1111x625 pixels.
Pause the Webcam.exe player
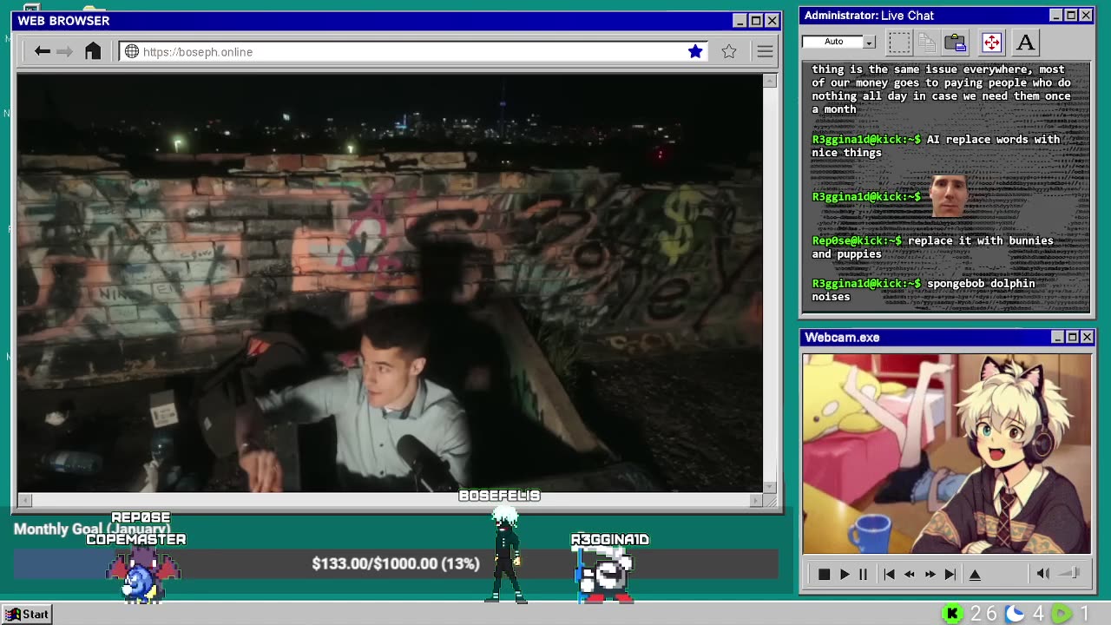point(863,574)
